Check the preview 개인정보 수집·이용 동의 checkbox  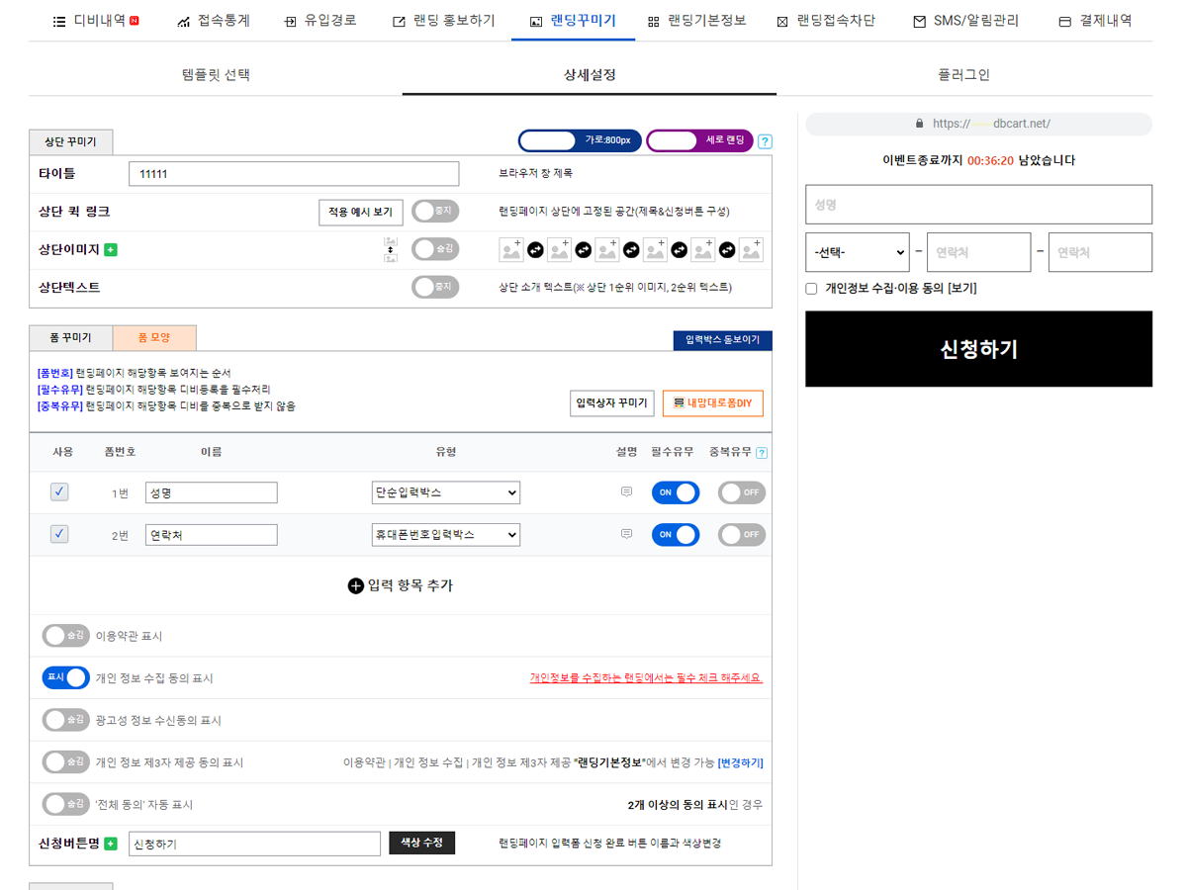coord(811,289)
